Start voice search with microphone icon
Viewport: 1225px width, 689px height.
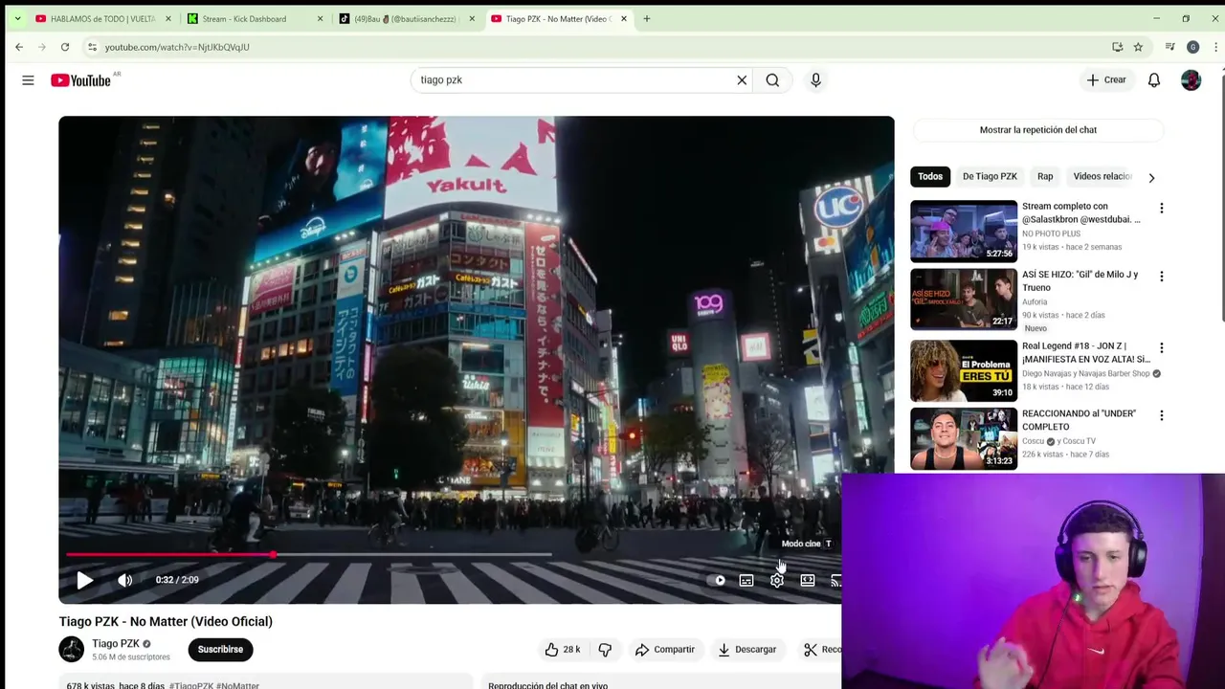tap(815, 80)
